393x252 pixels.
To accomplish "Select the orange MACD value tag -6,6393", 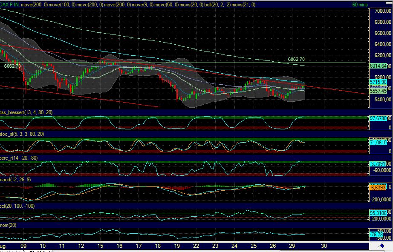I will coord(378,187).
